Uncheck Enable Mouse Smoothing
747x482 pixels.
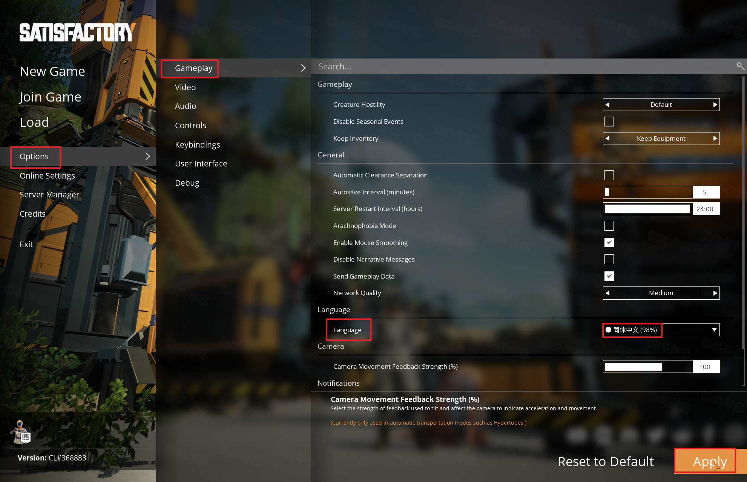pos(609,243)
